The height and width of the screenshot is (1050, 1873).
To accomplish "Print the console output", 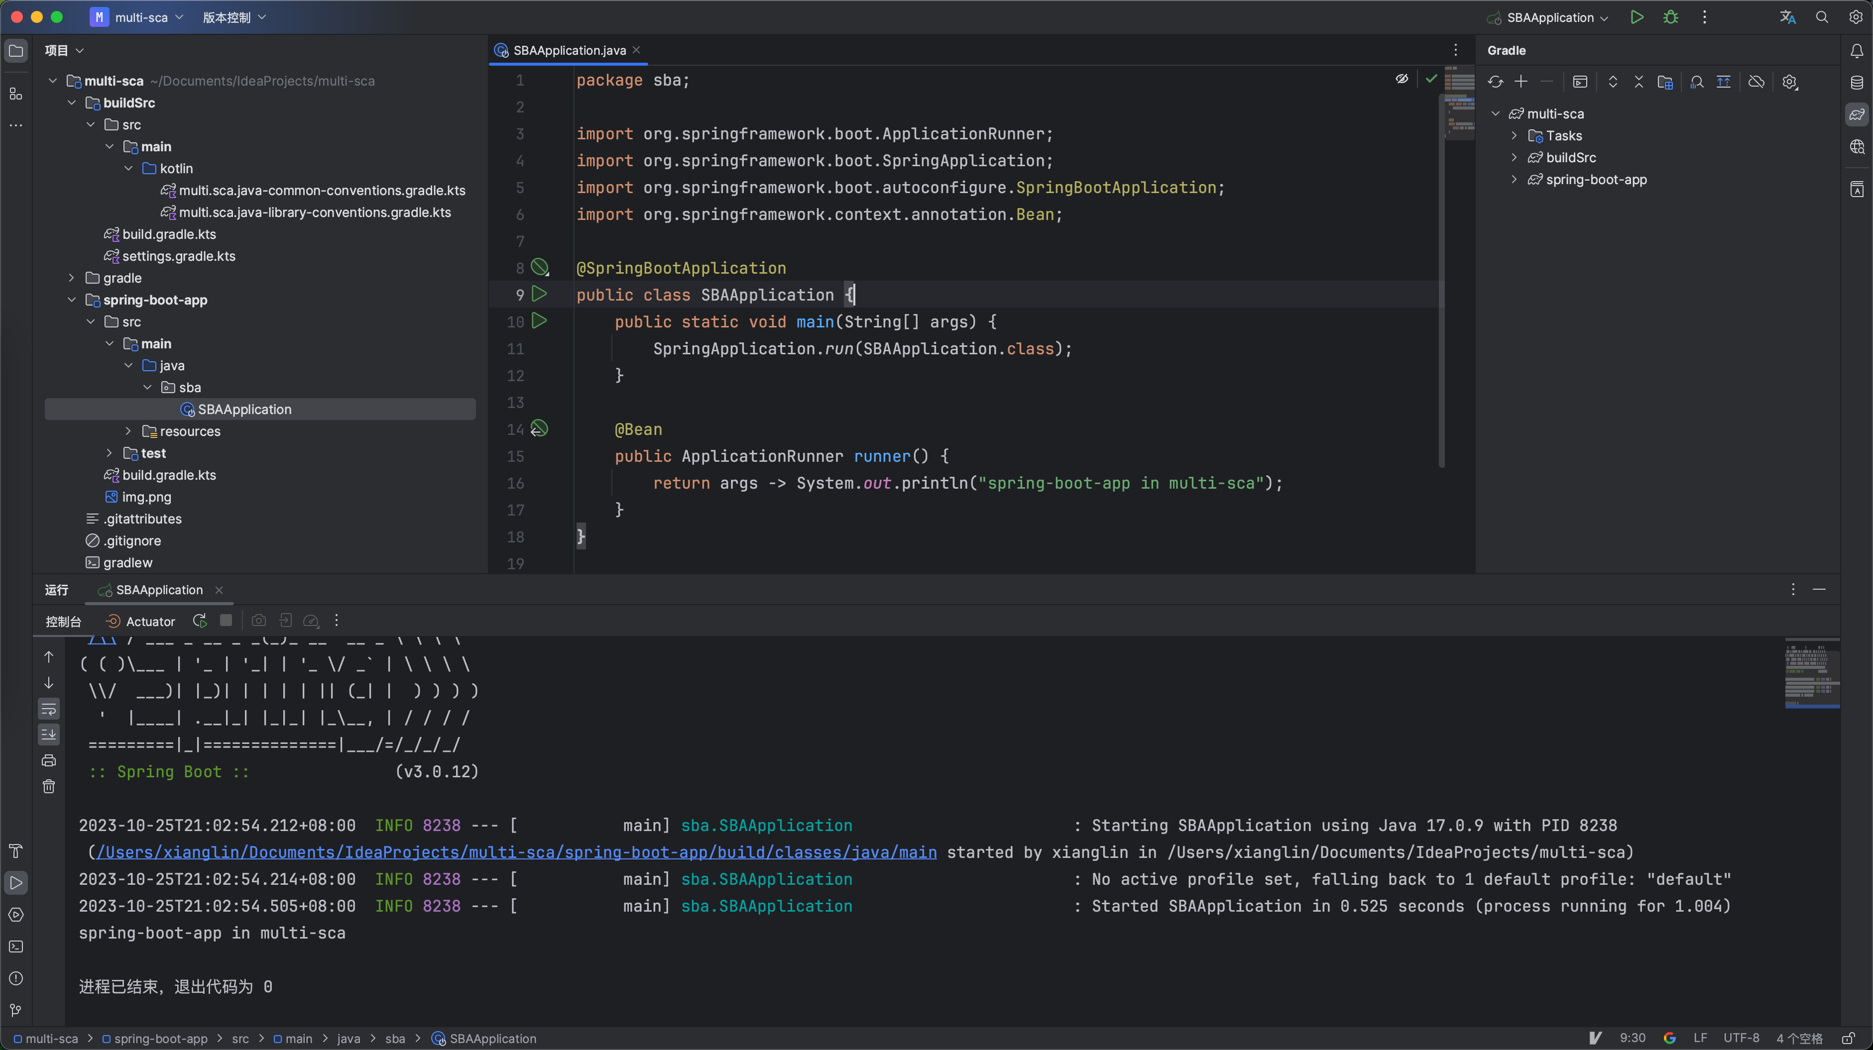I will (x=49, y=761).
